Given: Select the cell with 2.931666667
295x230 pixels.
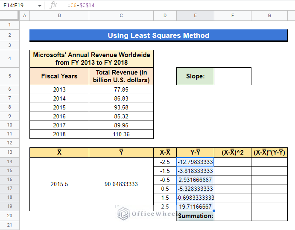Looking at the screenshot, I should [195, 180].
